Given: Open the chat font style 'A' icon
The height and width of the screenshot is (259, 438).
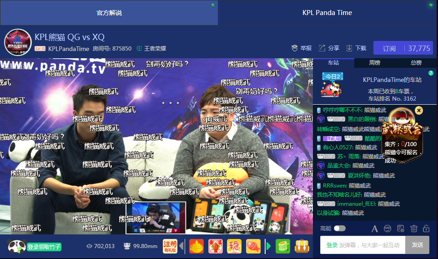Looking at the screenshot, I should pyautogui.click(x=375, y=229).
